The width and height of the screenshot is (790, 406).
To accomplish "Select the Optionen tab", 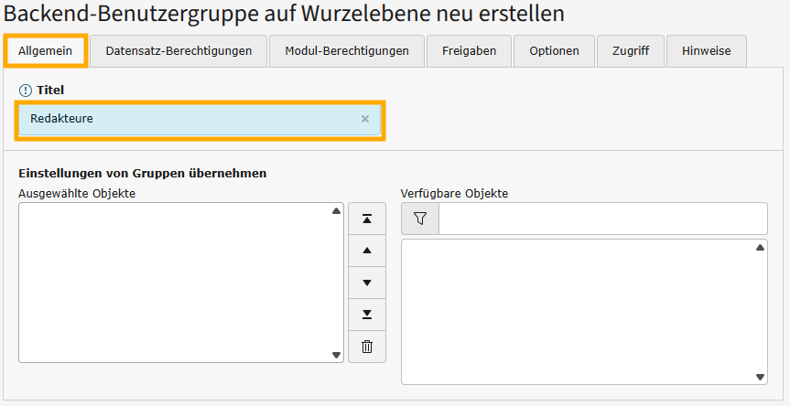I will click(x=554, y=51).
